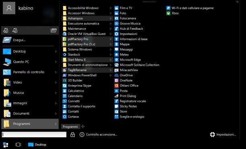Expand the Accessori Windows folder

pyautogui.click(x=87, y=13)
